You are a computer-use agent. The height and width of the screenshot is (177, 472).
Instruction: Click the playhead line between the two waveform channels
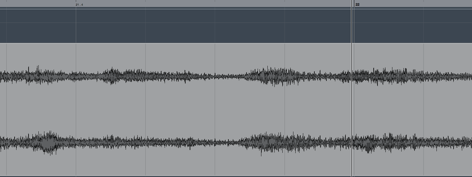352,110
